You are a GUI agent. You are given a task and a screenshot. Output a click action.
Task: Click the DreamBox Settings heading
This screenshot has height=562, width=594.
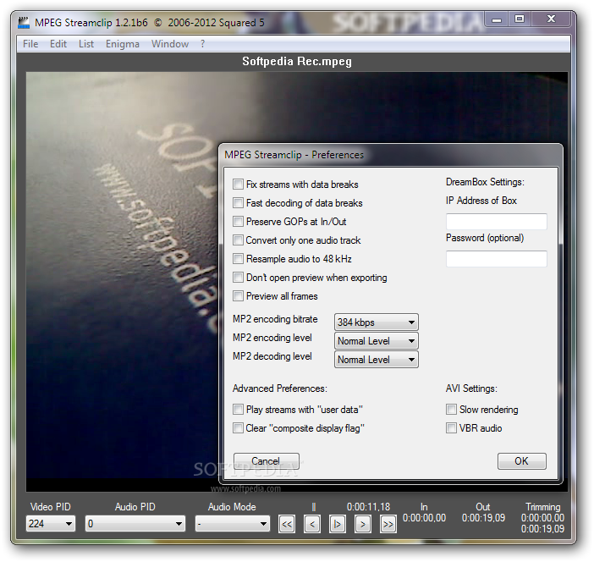(x=485, y=182)
